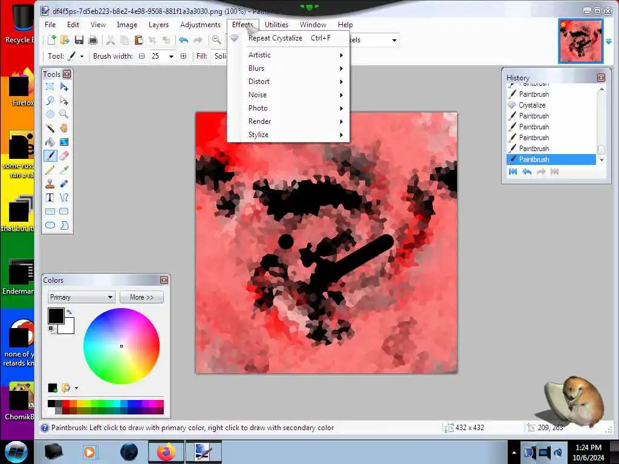Viewport: 619px width, 464px height.
Task: Select the Line/Curve tool
Action: (x=64, y=198)
